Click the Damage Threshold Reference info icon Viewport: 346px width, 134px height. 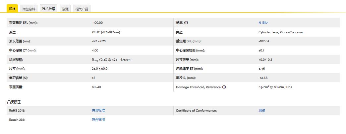tap(224, 87)
